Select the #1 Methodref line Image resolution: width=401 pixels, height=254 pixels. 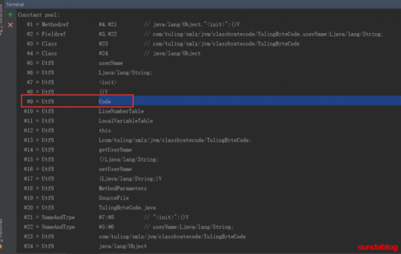(133, 25)
